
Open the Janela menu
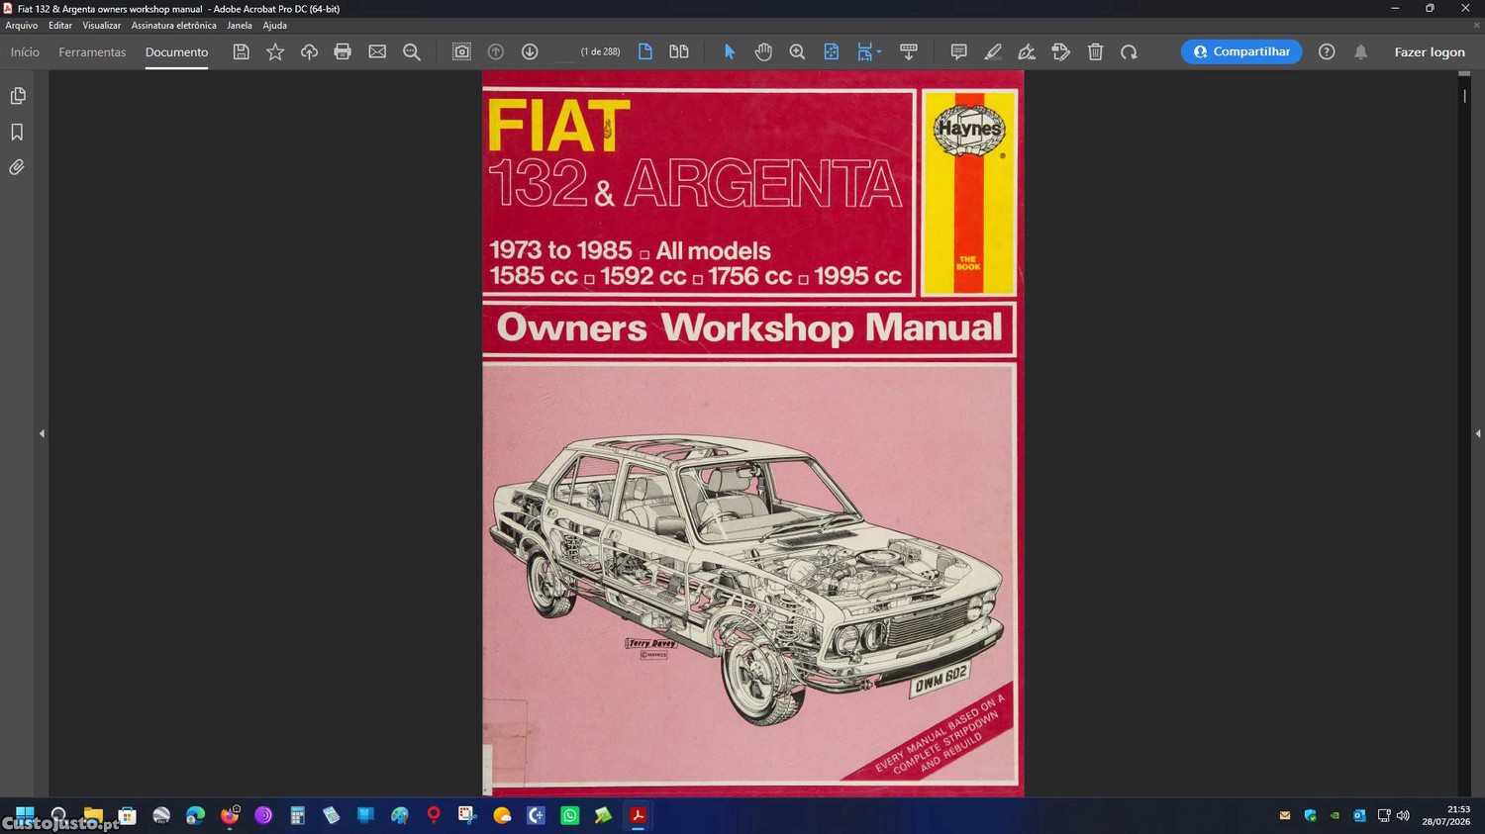point(240,25)
